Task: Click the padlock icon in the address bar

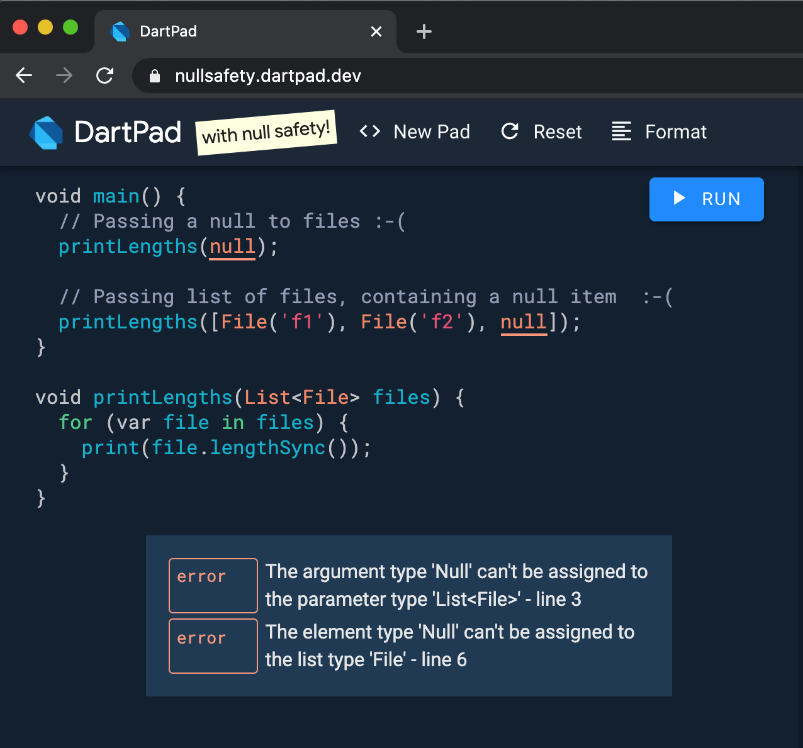Action: pos(155,75)
